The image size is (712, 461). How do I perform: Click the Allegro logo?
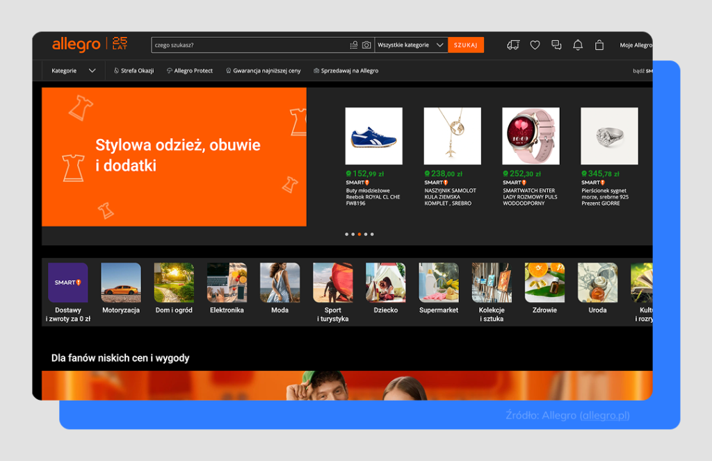[x=76, y=45]
